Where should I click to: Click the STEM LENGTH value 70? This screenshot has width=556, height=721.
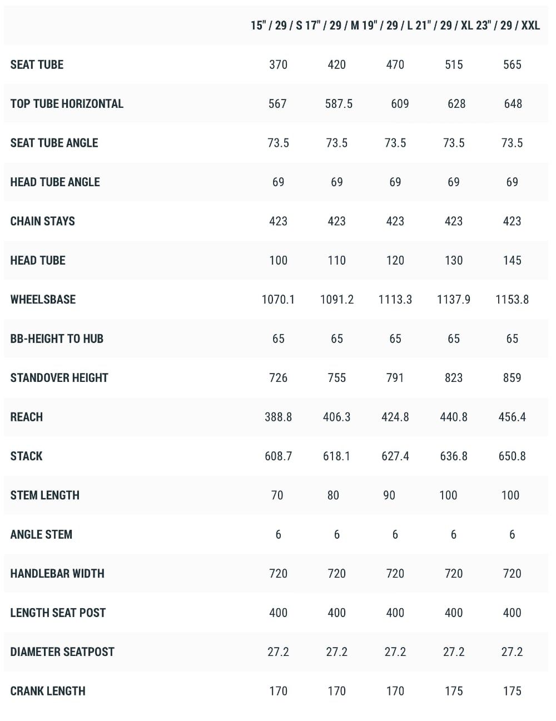tap(277, 495)
